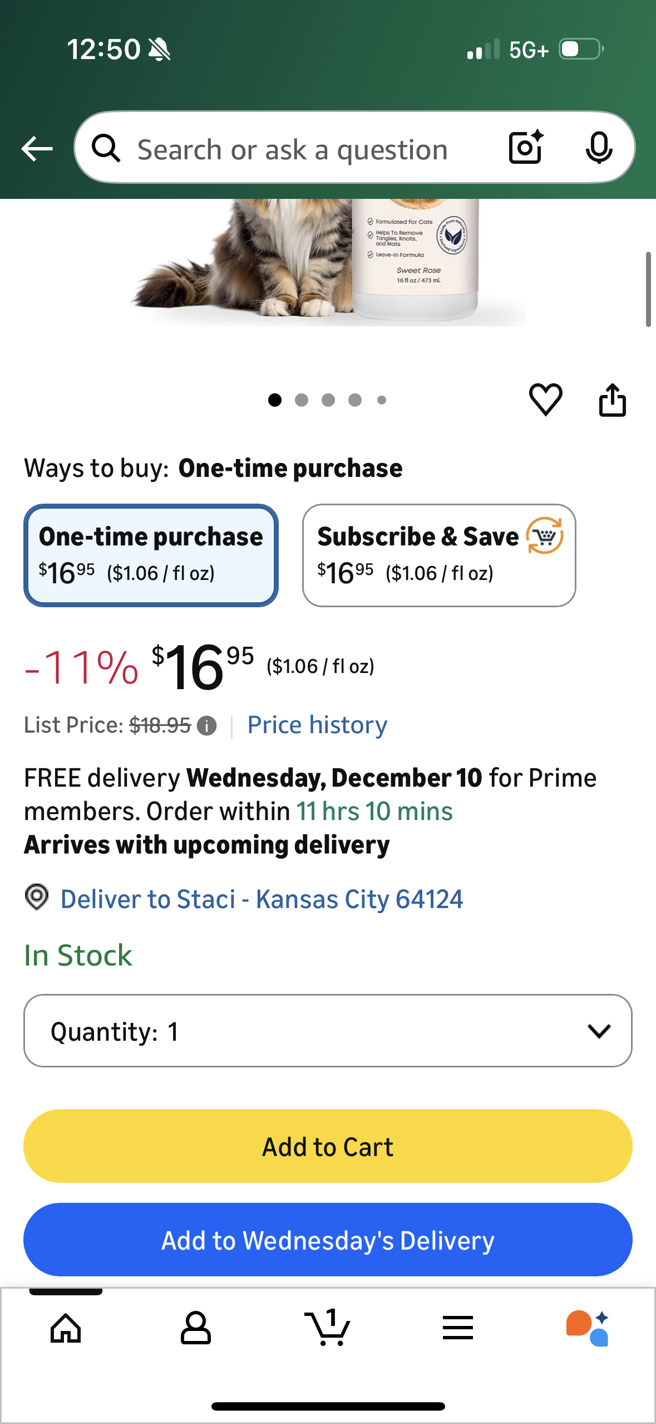Select Subscribe & Save option
Screen dimensions: 656x1424
[x=438, y=555]
